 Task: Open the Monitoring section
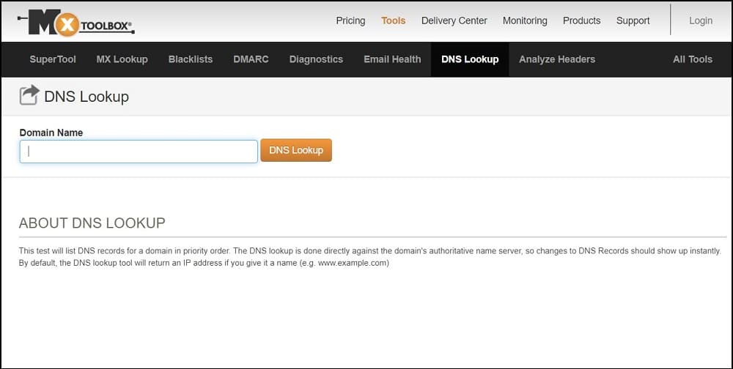point(525,20)
